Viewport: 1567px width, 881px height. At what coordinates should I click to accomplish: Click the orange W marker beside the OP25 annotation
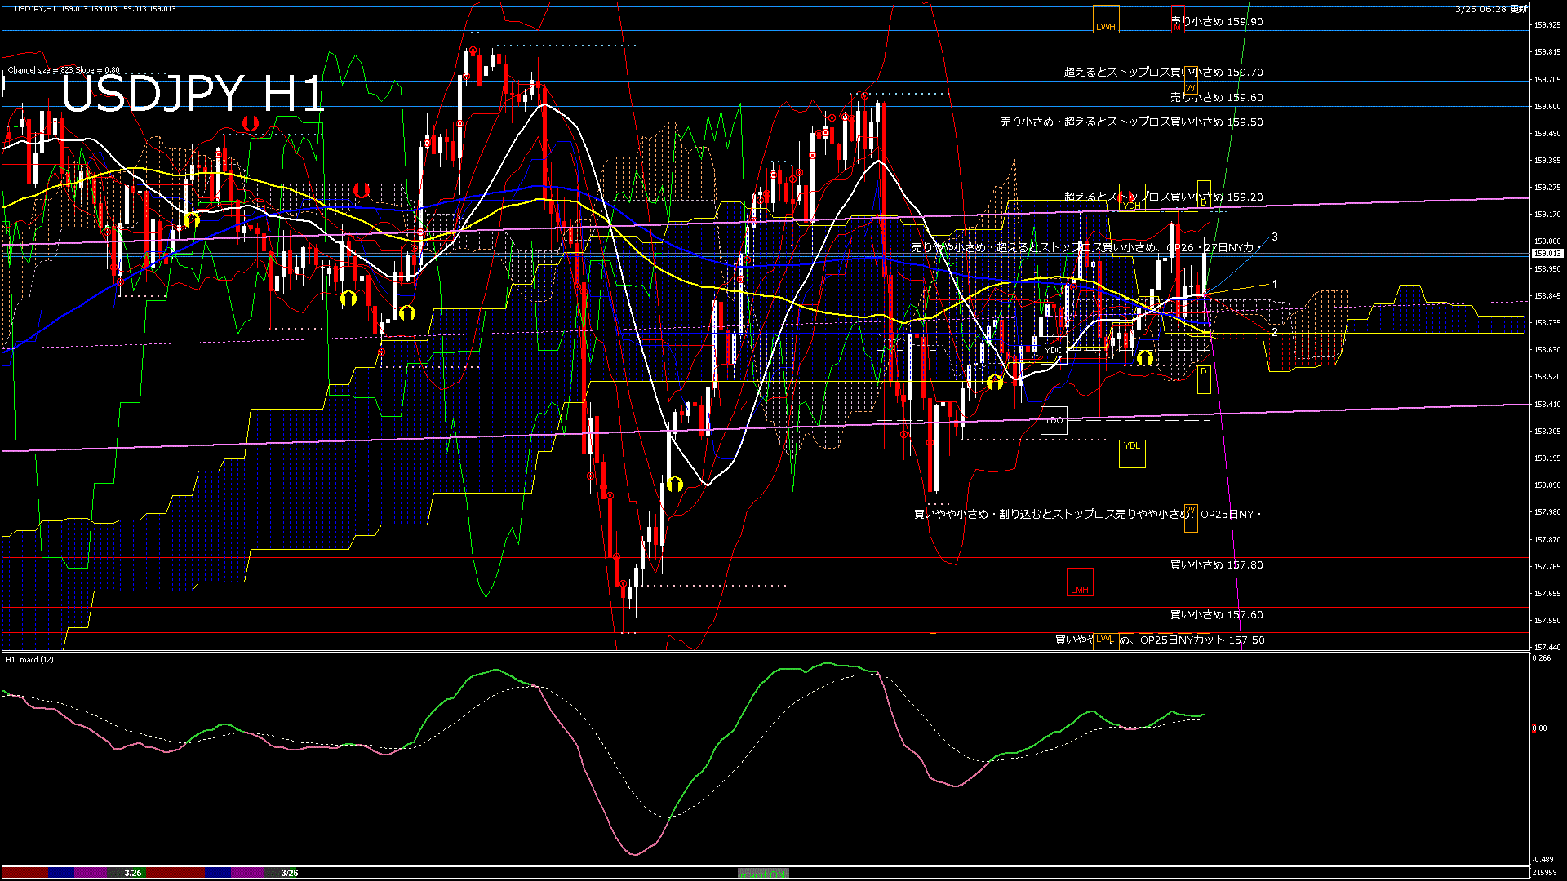click(1192, 517)
